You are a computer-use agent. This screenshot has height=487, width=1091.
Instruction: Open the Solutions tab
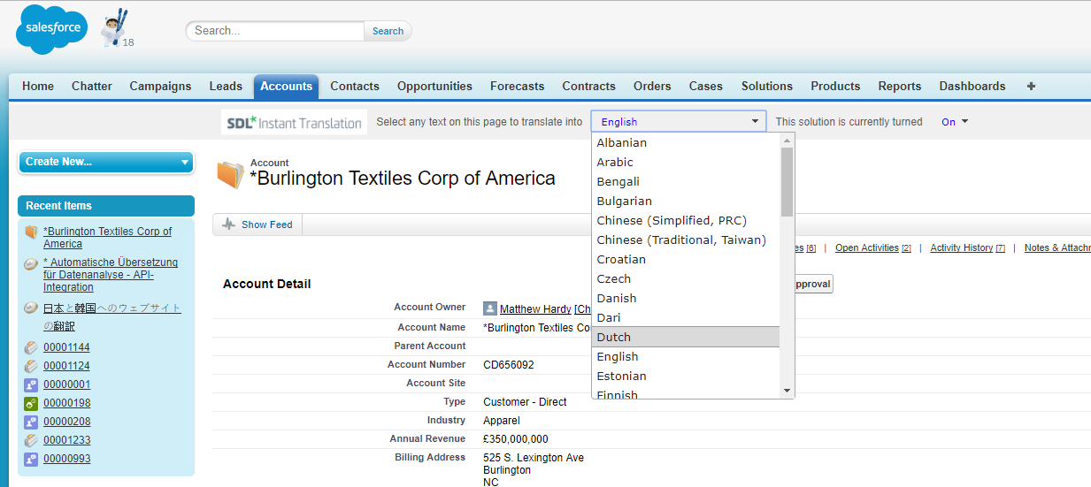[767, 86]
